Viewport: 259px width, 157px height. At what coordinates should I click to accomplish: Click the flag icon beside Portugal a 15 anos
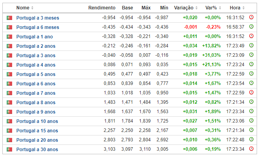[9, 131]
